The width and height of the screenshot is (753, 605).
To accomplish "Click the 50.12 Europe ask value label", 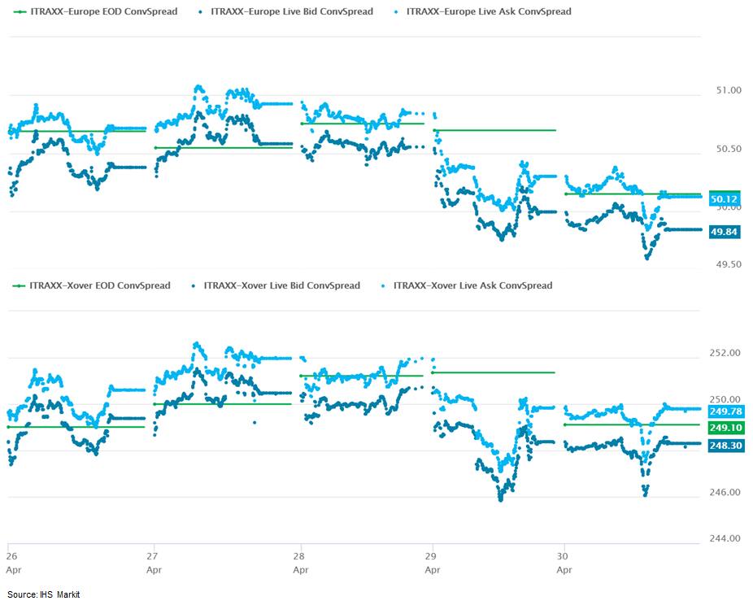I will pyautogui.click(x=724, y=199).
